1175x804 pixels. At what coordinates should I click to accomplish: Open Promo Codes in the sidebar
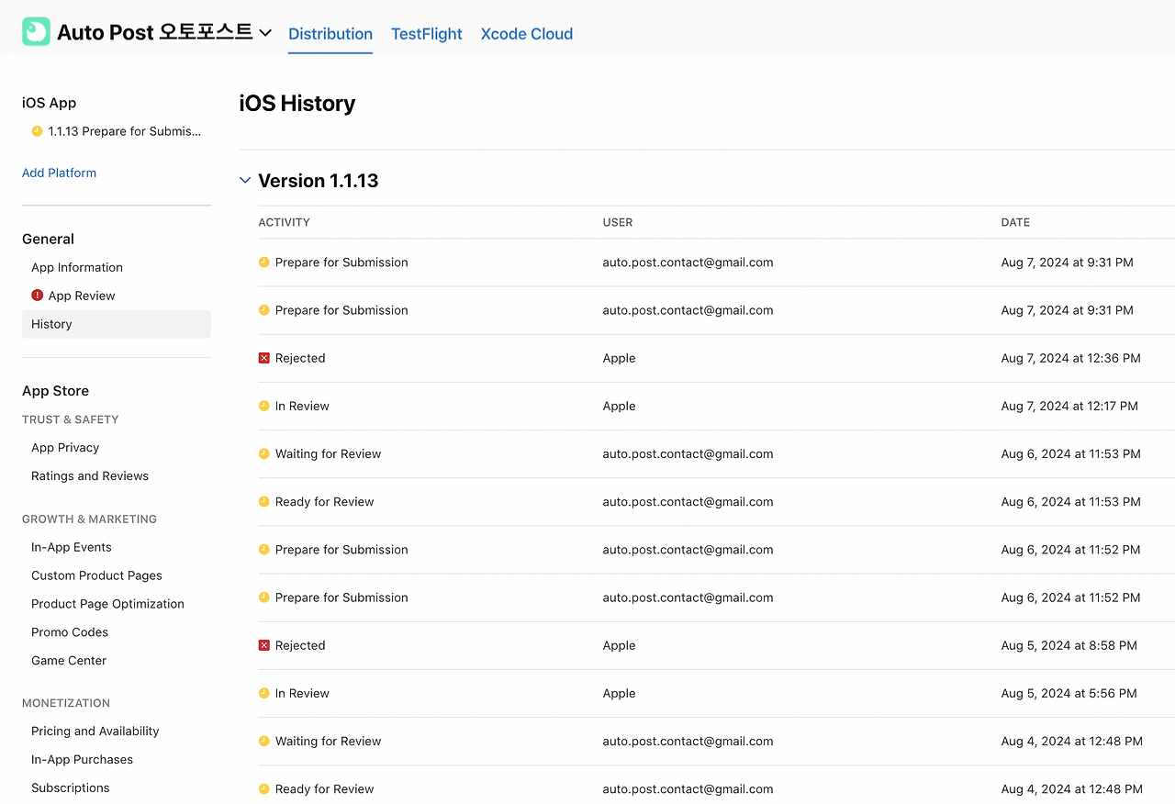[70, 632]
